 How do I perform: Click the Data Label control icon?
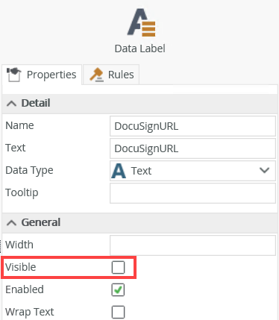[x=142, y=22]
